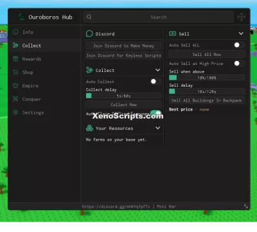Image resolution: width=257 pixels, height=232 pixels.
Task: Toggle Auto Sell at High Price
Action: point(239,64)
